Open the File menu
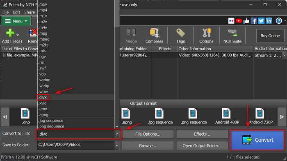 tap(5, 12)
